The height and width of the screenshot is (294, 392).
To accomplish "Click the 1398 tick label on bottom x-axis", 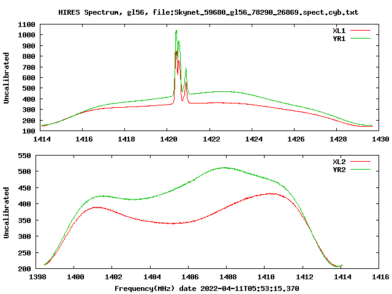I will coord(37,277).
